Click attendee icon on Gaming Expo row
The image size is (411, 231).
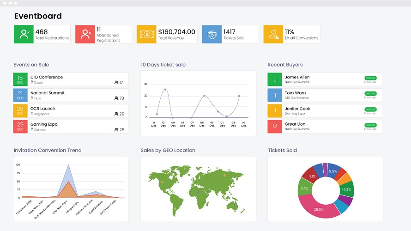point(116,129)
